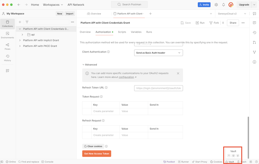This screenshot has height=164, width=259.
Task: Click into the Refresh Token URL field
Action: tap(158, 88)
